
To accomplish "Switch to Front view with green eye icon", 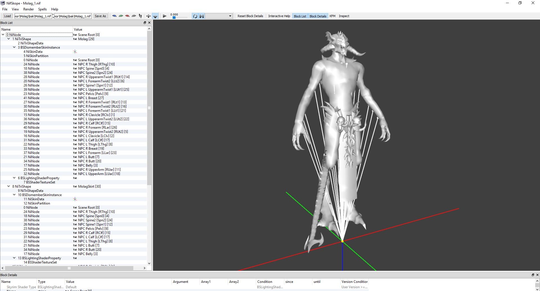I will pyautogui.click(x=121, y=16).
